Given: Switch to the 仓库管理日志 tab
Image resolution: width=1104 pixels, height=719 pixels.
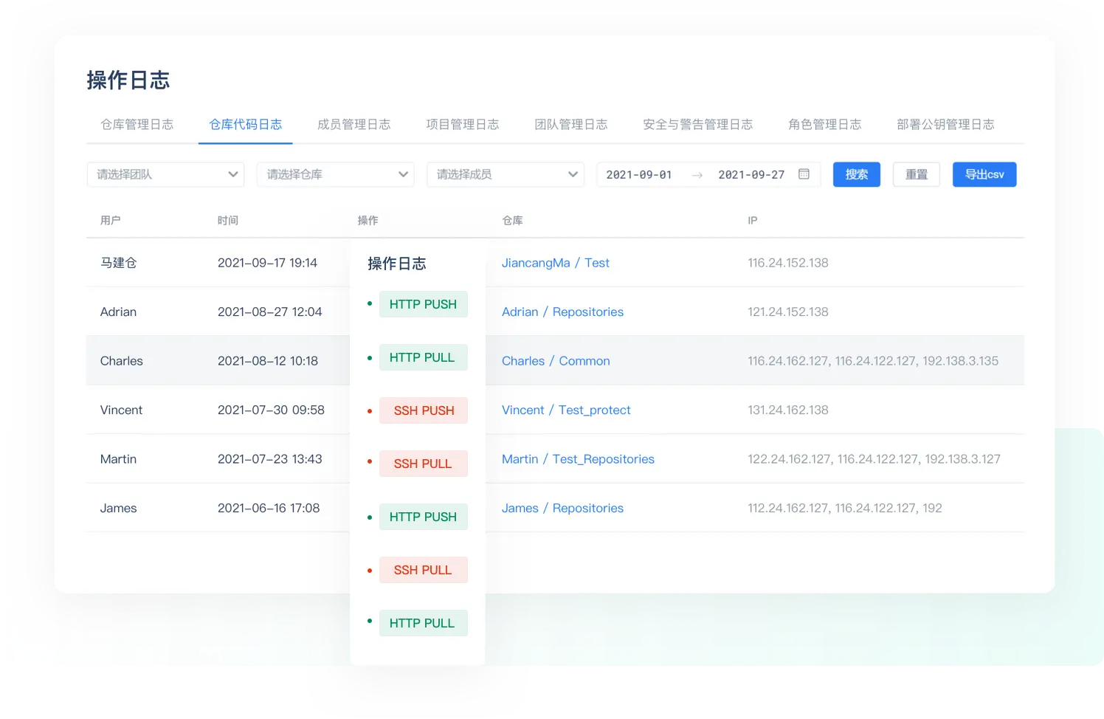Looking at the screenshot, I should (x=137, y=125).
